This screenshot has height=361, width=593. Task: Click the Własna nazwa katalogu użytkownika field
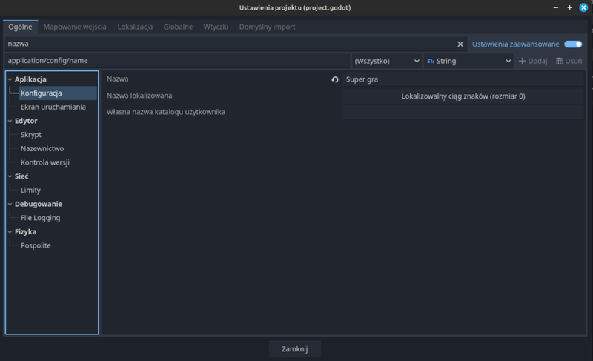point(463,112)
